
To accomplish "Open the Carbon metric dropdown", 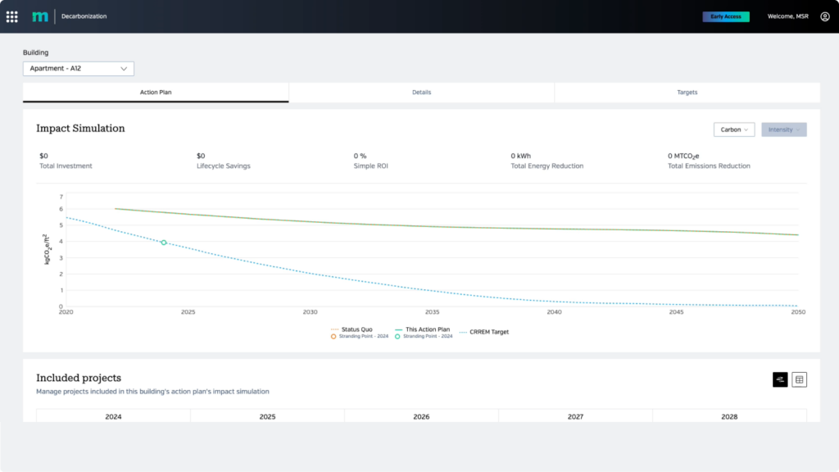I will click(x=733, y=129).
